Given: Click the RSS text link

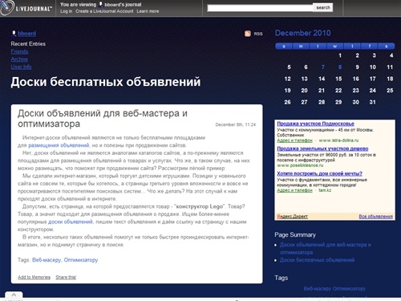Looking at the screenshot, I should point(258,34).
